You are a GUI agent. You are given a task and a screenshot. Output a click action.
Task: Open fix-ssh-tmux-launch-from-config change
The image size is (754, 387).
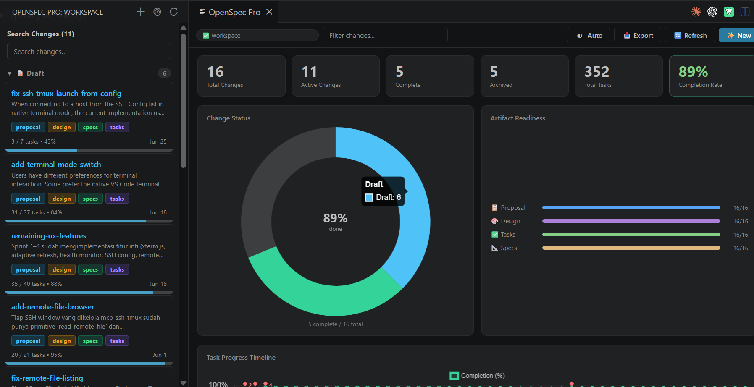[x=66, y=94]
